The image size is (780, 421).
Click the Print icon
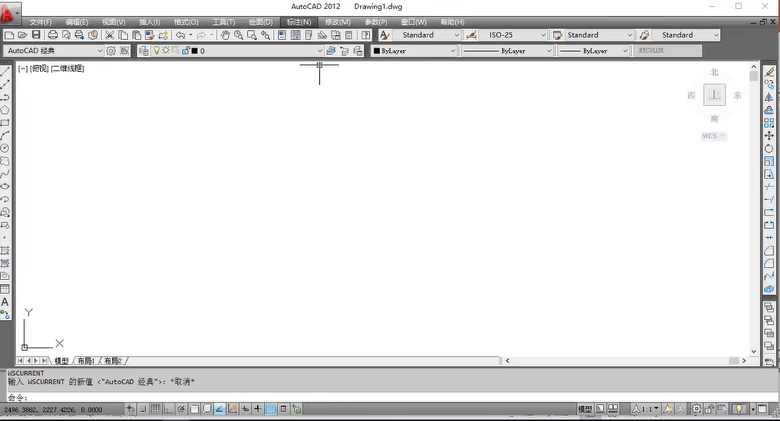pos(53,35)
